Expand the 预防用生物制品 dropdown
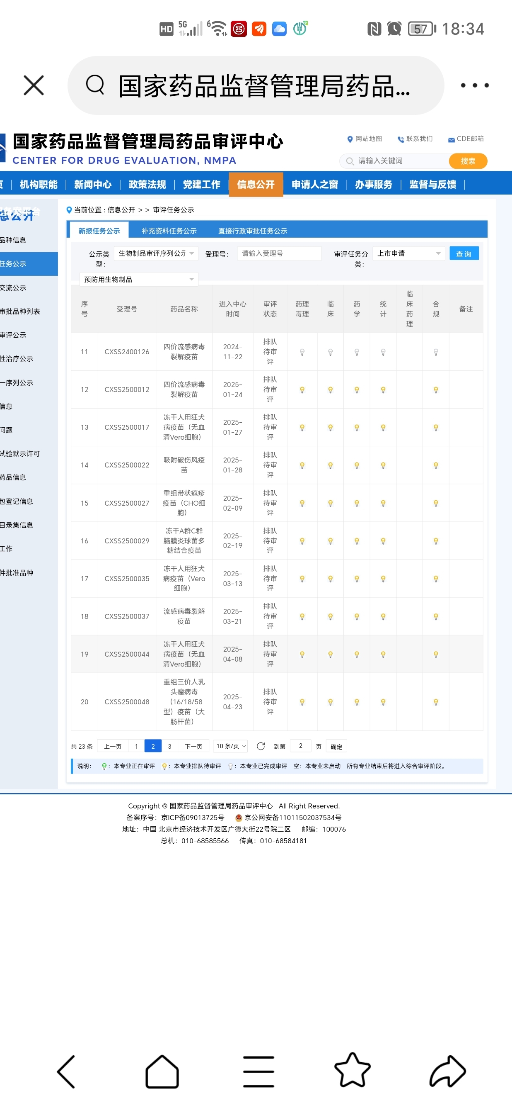Viewport: 512px width, 1110px height. tap(139, 279)
